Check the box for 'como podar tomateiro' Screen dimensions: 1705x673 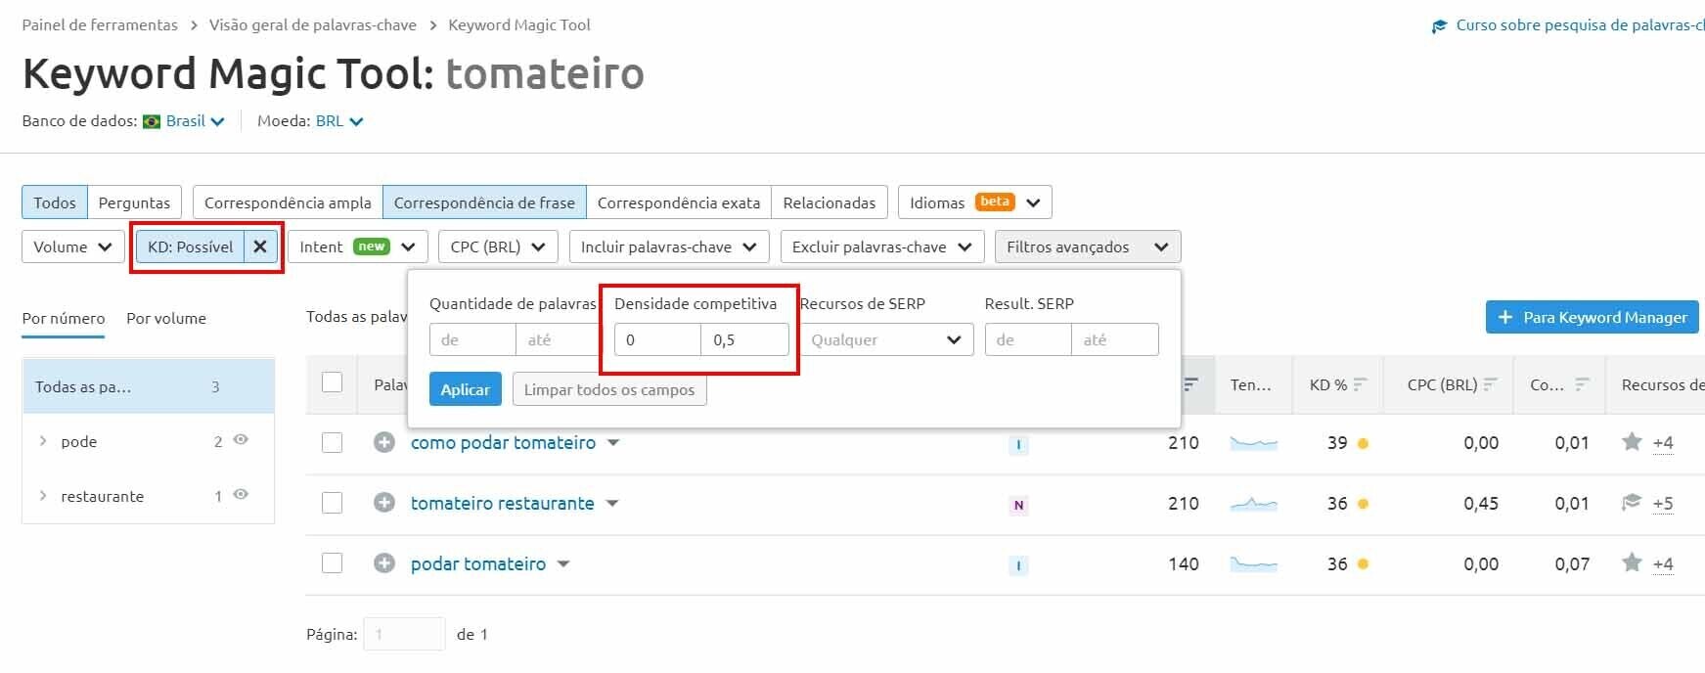(333, 443)
